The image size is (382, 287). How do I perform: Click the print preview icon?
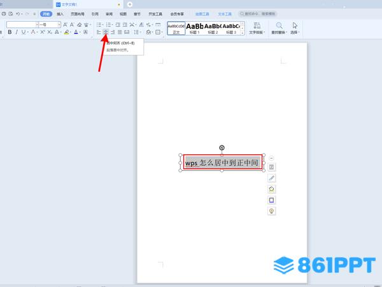11,14
